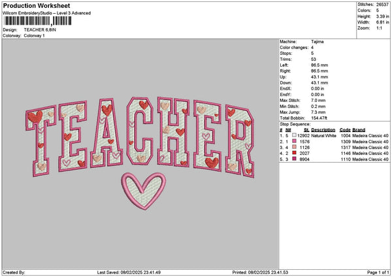Click the 'St.' column header
The width and height of the screenshot is (392, 277).
click(306, 130)
